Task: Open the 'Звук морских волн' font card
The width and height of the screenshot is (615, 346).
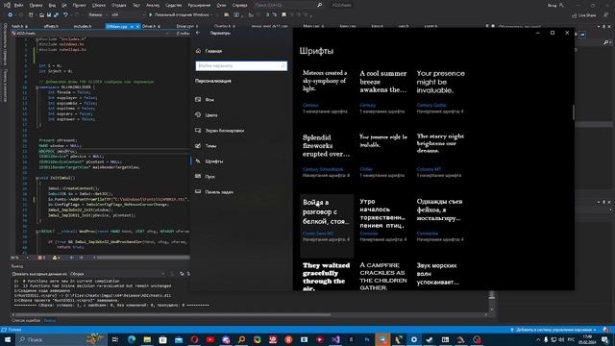Action: pos(440,276)
